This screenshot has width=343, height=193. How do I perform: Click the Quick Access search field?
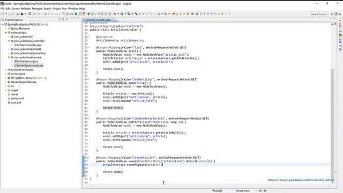[x=319, y=14]
